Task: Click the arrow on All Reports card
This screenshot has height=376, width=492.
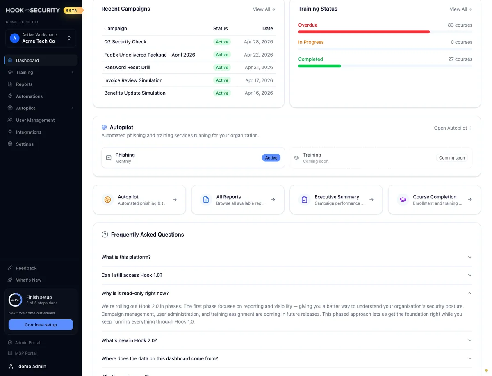Action: (273, 200)
